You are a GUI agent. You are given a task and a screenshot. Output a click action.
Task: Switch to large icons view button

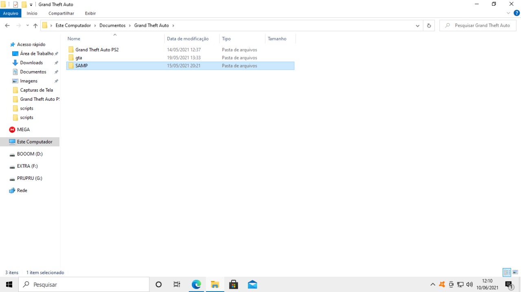515,272
